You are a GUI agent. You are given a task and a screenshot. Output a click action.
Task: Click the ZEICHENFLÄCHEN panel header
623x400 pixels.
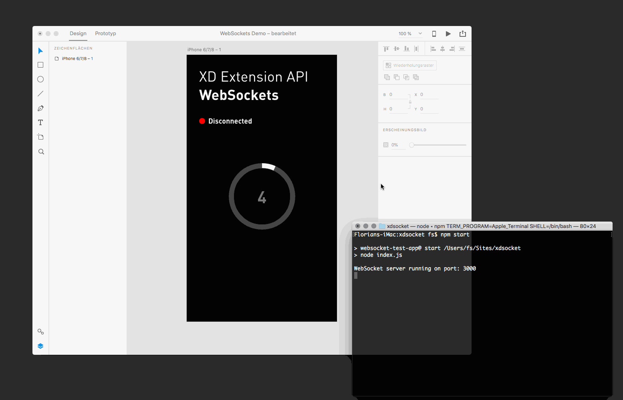pos(73,48)
